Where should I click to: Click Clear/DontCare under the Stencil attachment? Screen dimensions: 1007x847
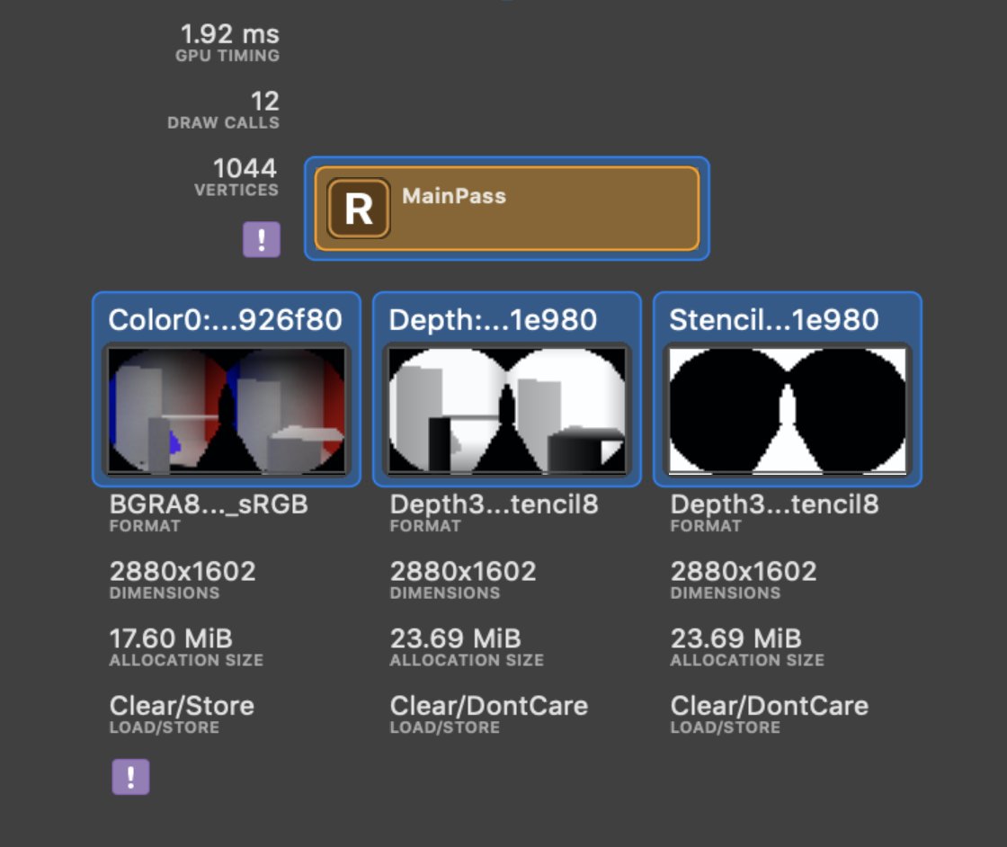(770, 706)
